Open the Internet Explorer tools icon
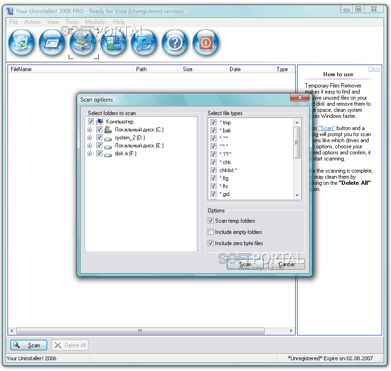The height and width of the screenshot is (371, 391). pos(145,43)
